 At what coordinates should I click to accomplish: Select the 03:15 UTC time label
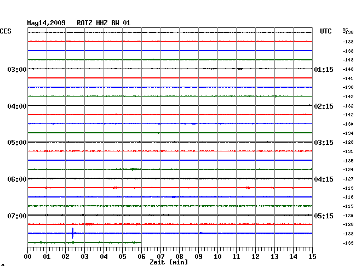pyautogui.click(x=324, y=143)
